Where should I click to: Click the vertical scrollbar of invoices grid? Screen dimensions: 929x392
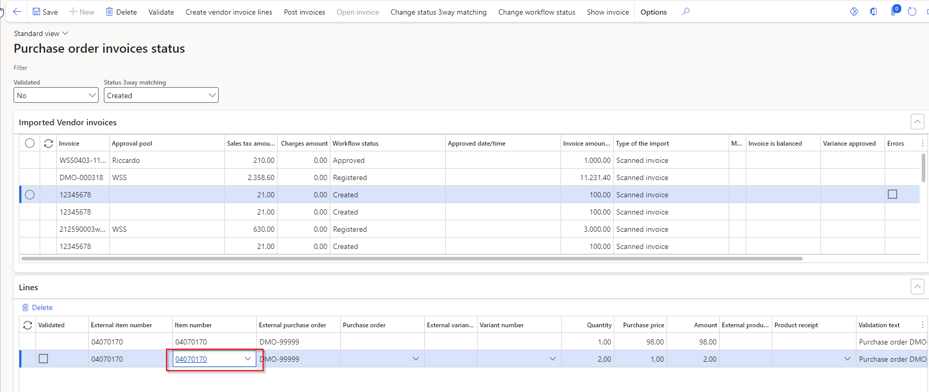click(923, 168)
